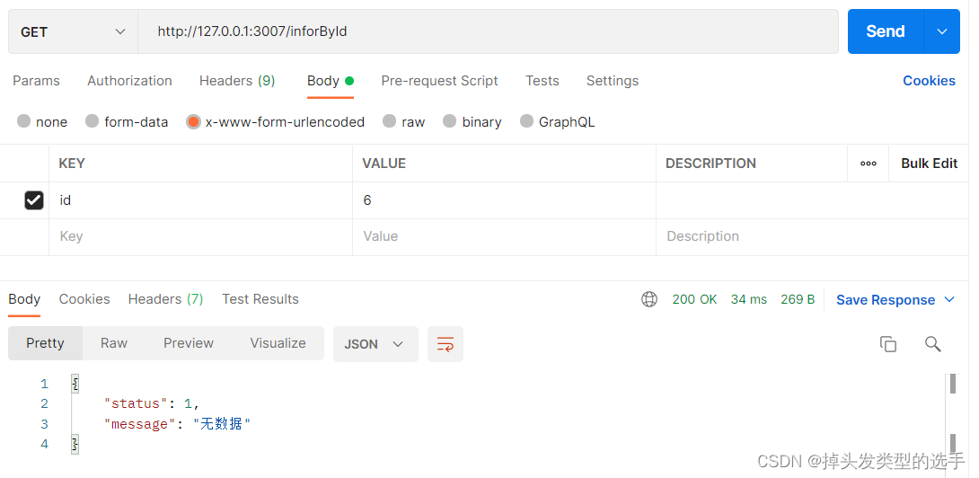Image resolution: width=979 pixels, height=478 pixels.
Task: Open the Authorization tab
Action: click(129, 81)
